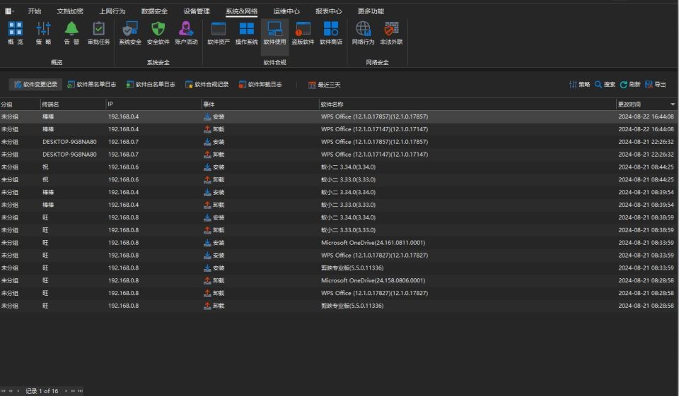Switch to 软件白名单日志 whitelist log

pyautogui.click(x=151, y=85)
